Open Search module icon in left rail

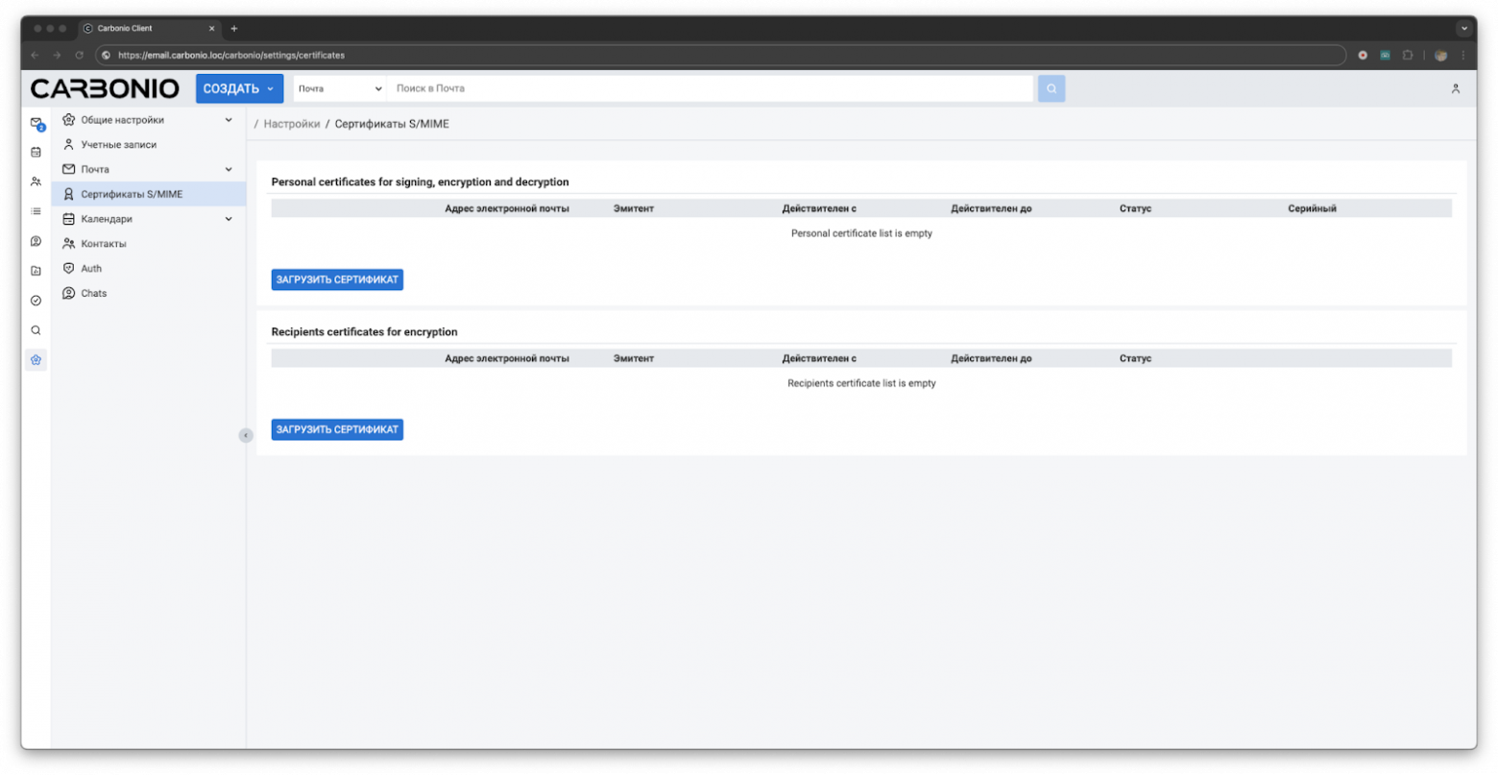point(36,330)
